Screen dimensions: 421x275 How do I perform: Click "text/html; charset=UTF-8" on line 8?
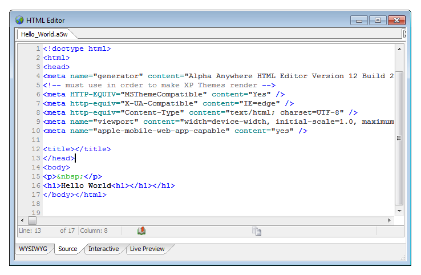pos(285,112)
